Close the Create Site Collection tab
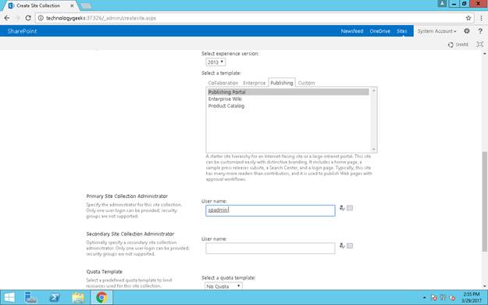Image resolution: width=488 pixels, height=305 pixels. [72, 5]
